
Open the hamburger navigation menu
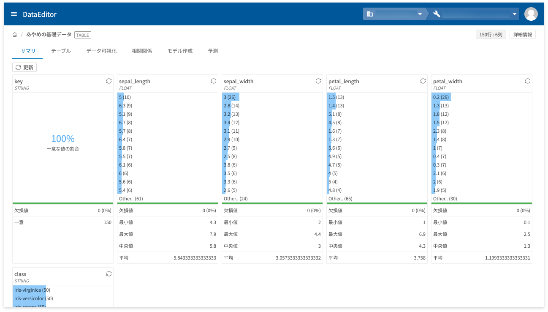(x=14, y=14)
